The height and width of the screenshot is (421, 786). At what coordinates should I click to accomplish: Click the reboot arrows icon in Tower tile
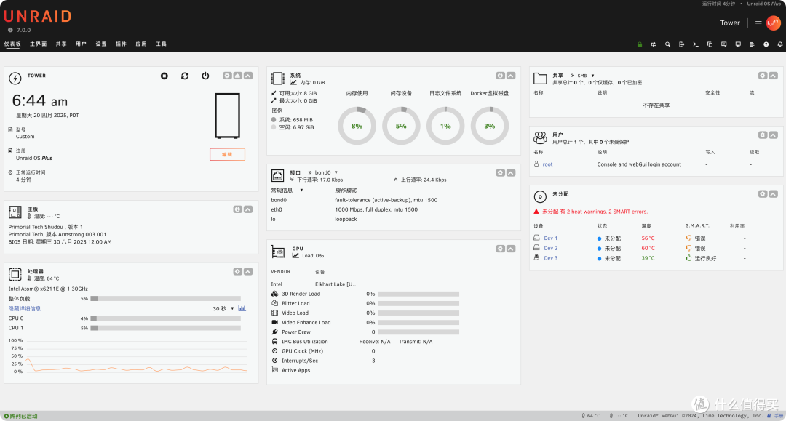[x=185, y=76]
